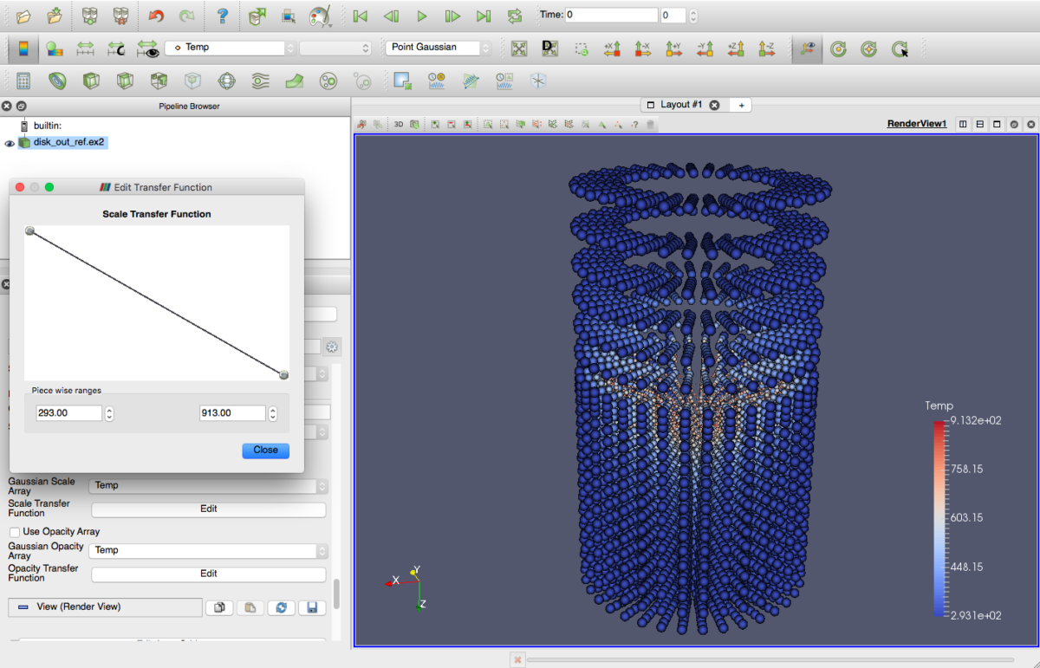1040x668 pixels.
Task: Add a new layout tab with plus
Action: tap(741, 105)
